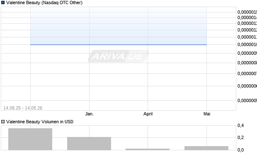
Task: Click the Mai axis label
Action: pyautogui.click(x=207, y=114)
